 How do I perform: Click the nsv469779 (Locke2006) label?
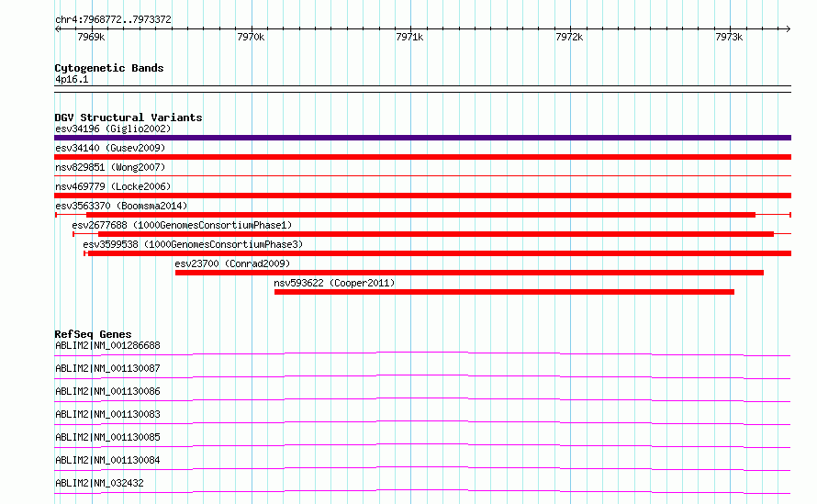[x=113, y=186]
